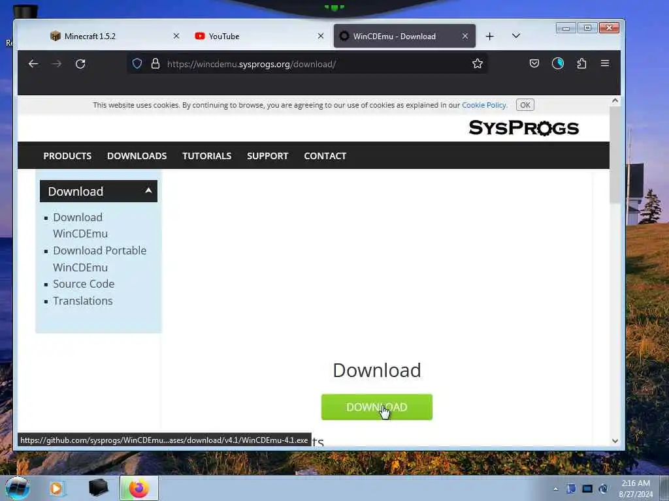Go back using the browser back arrow
The width and height of the screenshot is (669, 501).
point(33,64)
